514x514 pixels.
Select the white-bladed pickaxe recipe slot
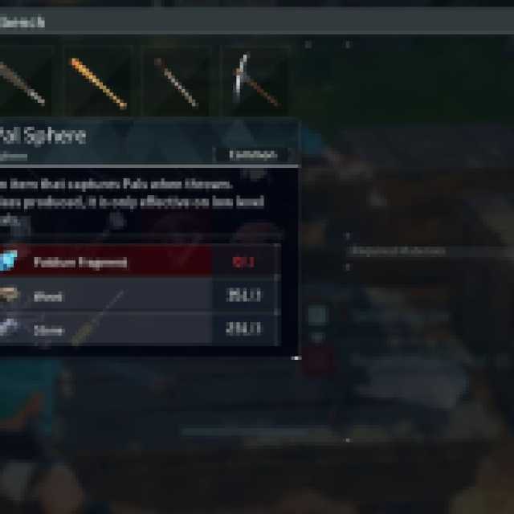[257, 80]
